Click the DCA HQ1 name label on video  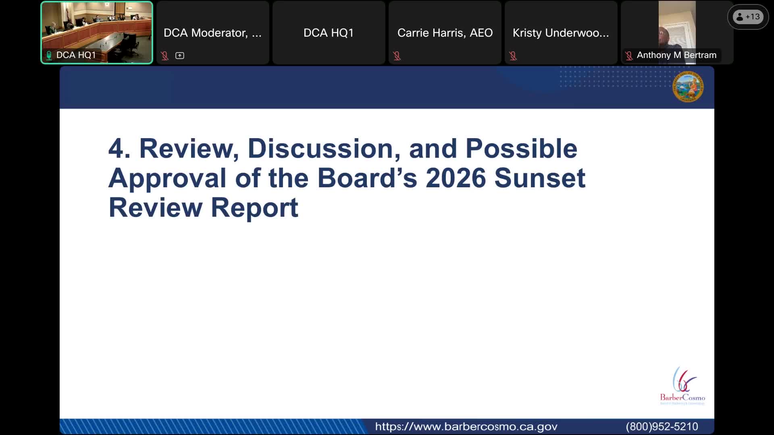76,55
